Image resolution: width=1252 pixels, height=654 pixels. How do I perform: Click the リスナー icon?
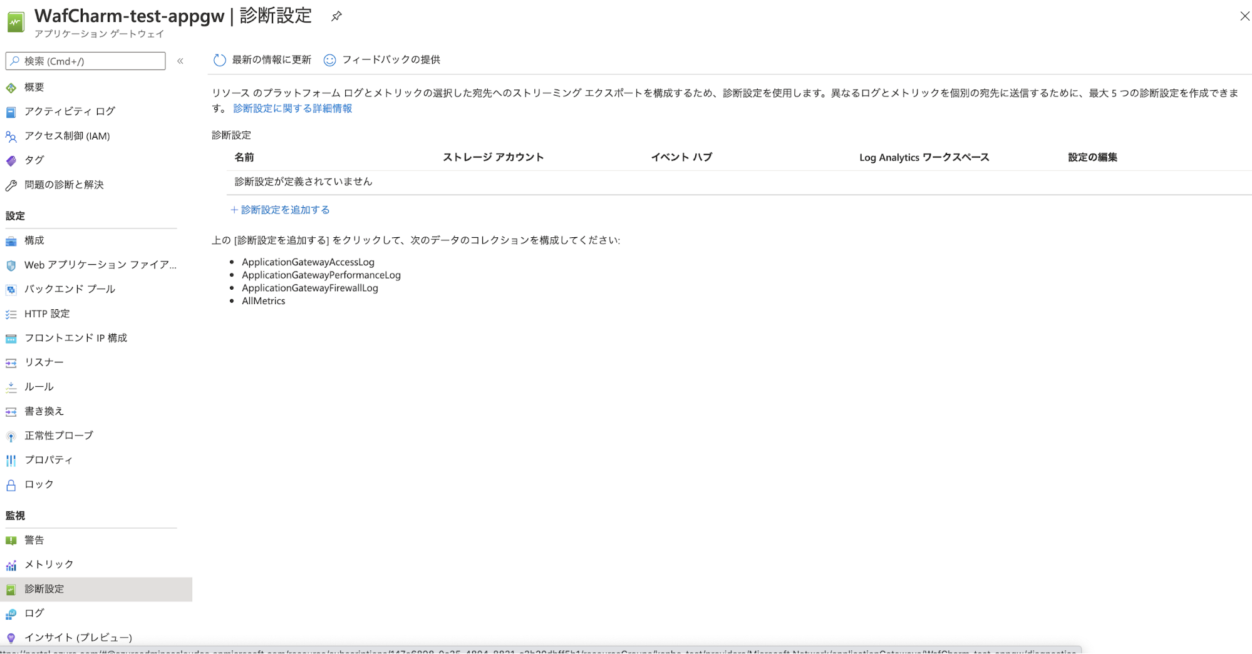(x=11, y=363)
